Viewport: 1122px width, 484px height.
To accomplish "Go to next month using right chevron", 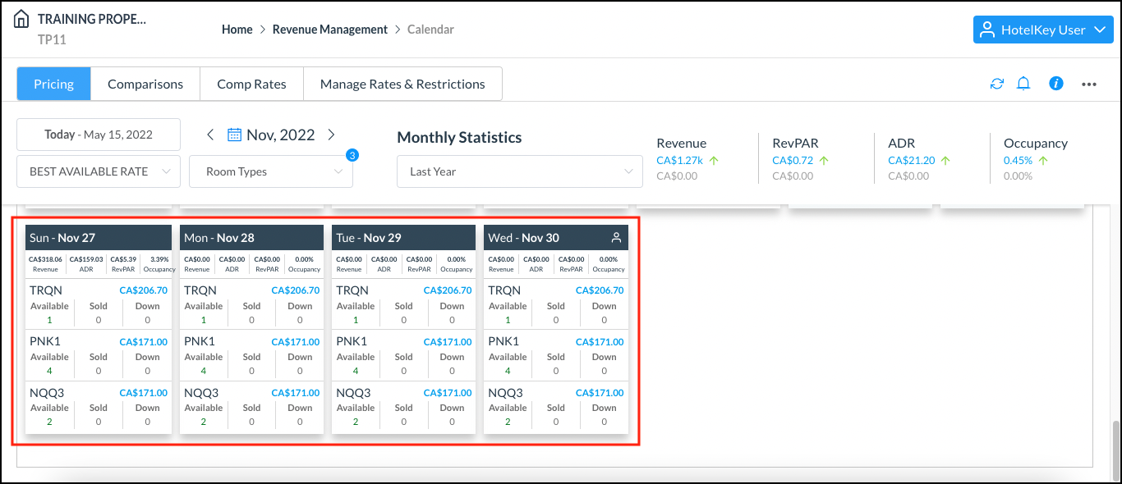I will tap(331, 134).
